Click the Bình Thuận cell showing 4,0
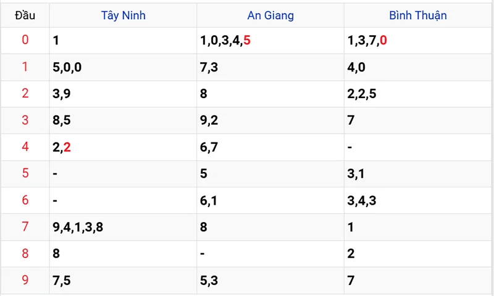 click(357, 68)
